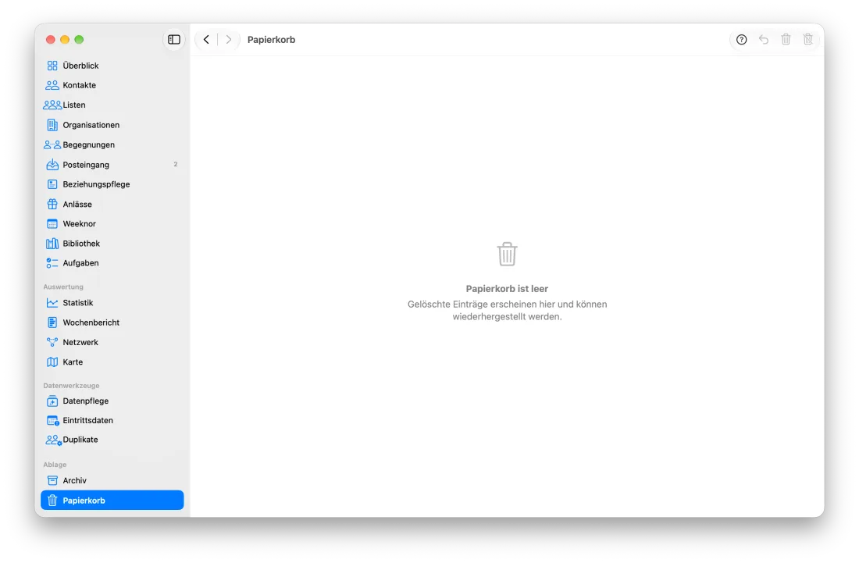This screenshot has width=859, height=563.
Task: Select the Bibliothek books icon
Action: point(52,244)
